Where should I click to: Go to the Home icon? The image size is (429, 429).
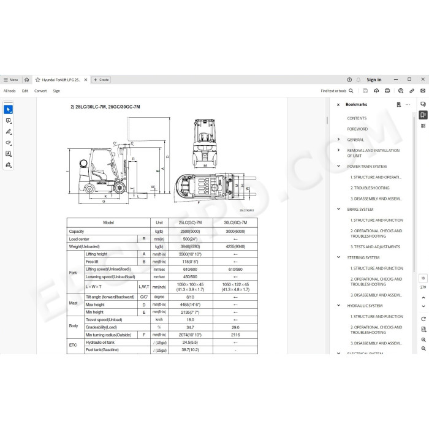click(26, 80)
